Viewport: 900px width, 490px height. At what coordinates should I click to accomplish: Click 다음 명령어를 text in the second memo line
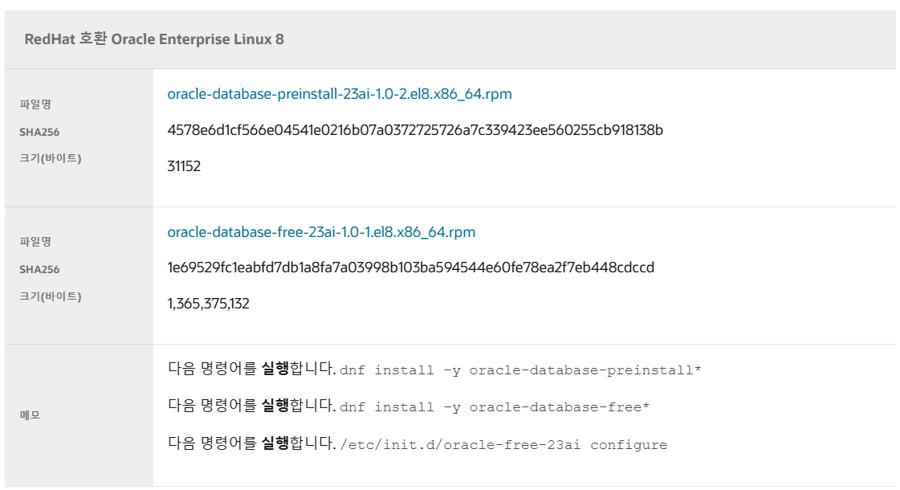click(x=212, y=406)
